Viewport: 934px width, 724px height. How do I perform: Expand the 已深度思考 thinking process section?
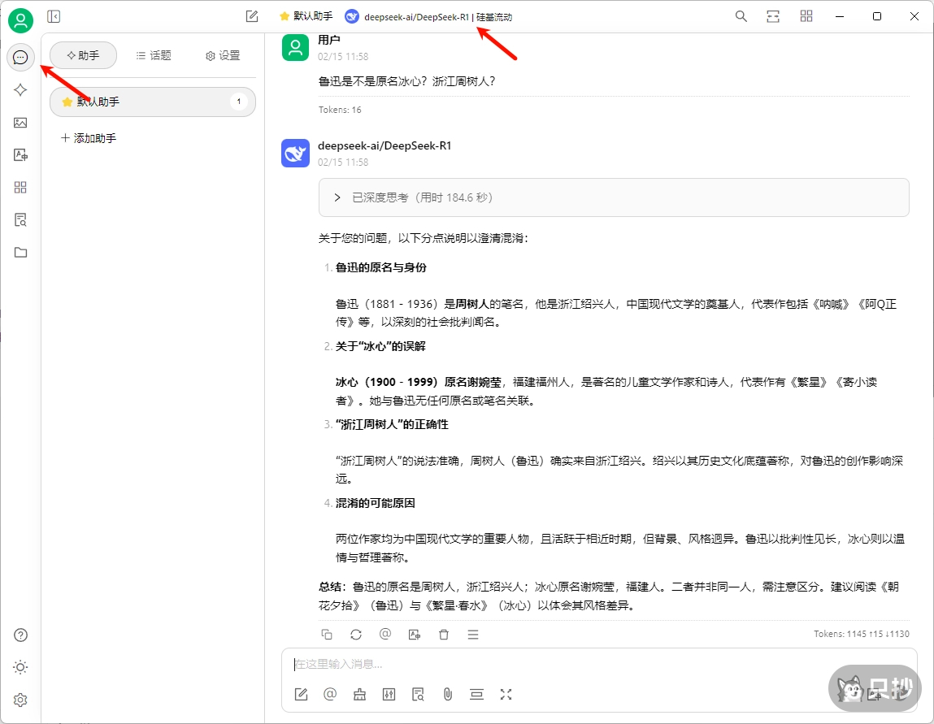[x=337, y=197]
